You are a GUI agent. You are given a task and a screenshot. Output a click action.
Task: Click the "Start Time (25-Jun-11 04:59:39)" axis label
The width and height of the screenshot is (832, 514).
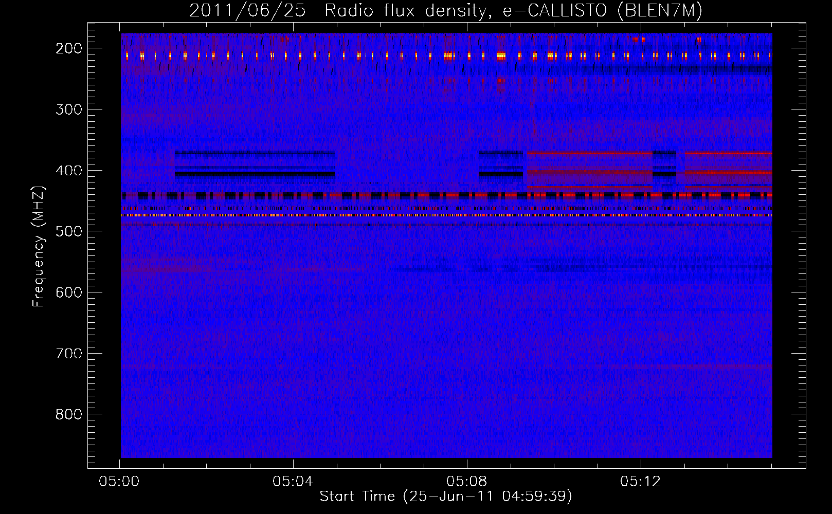(446, 497)
